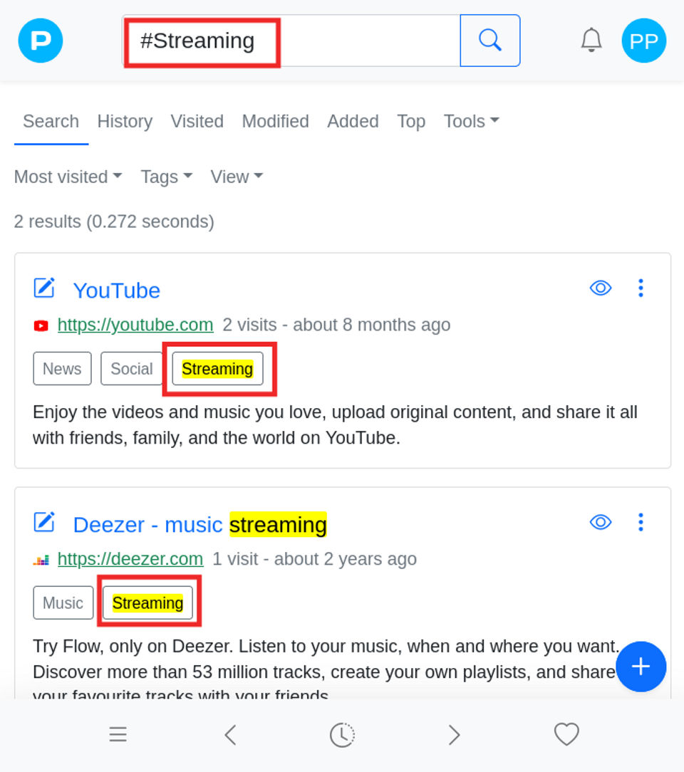The image size is (684, 772).
Task: Go forward with right chevron
Action: tap(454, 734)
